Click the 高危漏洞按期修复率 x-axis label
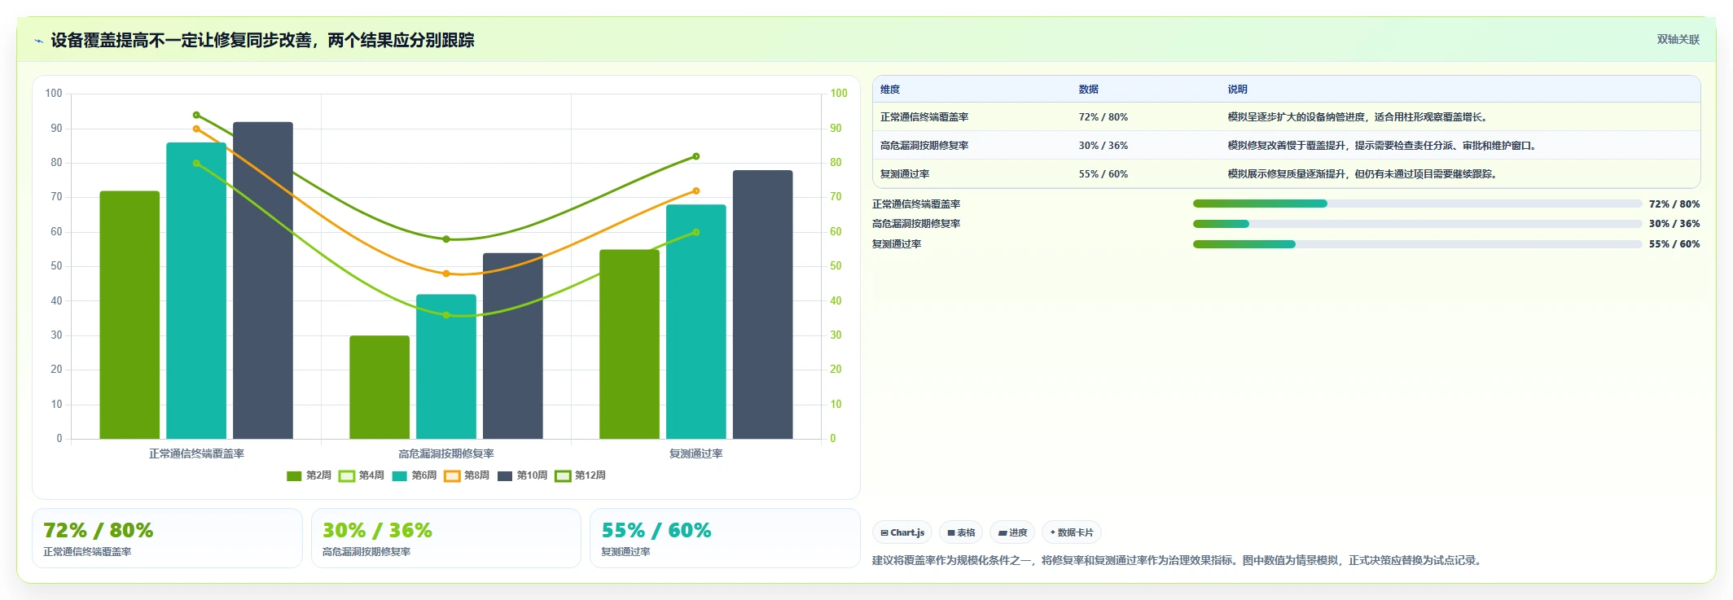 (x=446, y=454)
